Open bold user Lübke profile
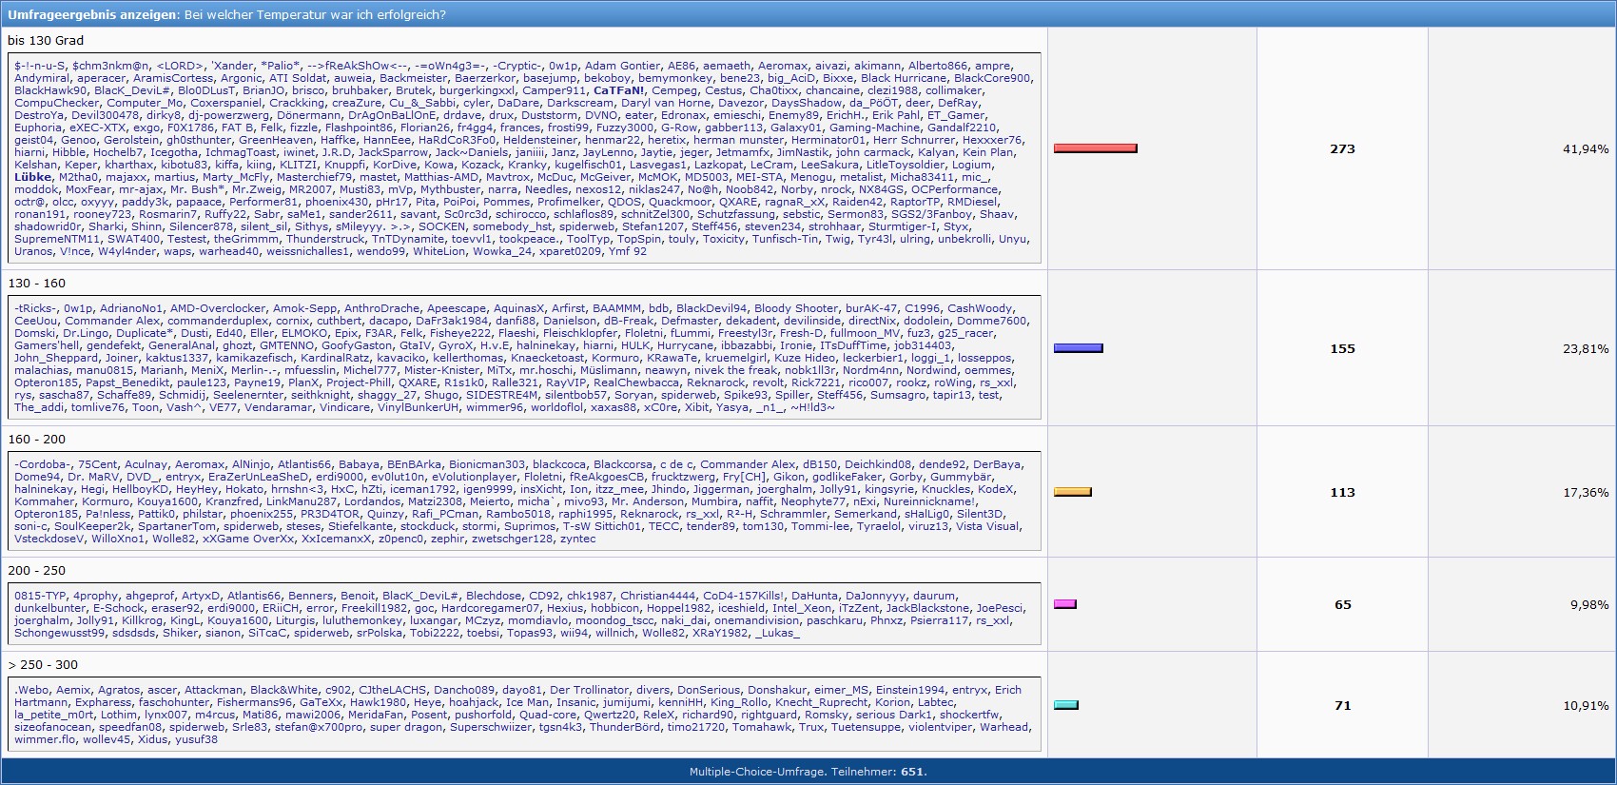1617x785 pixels. coord(33,177)
